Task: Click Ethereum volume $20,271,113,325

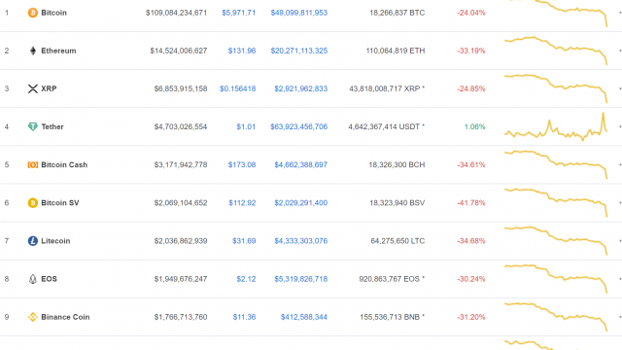Action: (299, 51)
